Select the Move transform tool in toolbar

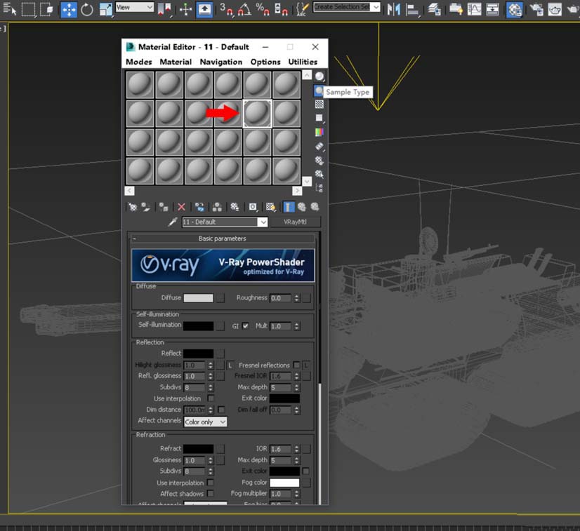point(69,9)
